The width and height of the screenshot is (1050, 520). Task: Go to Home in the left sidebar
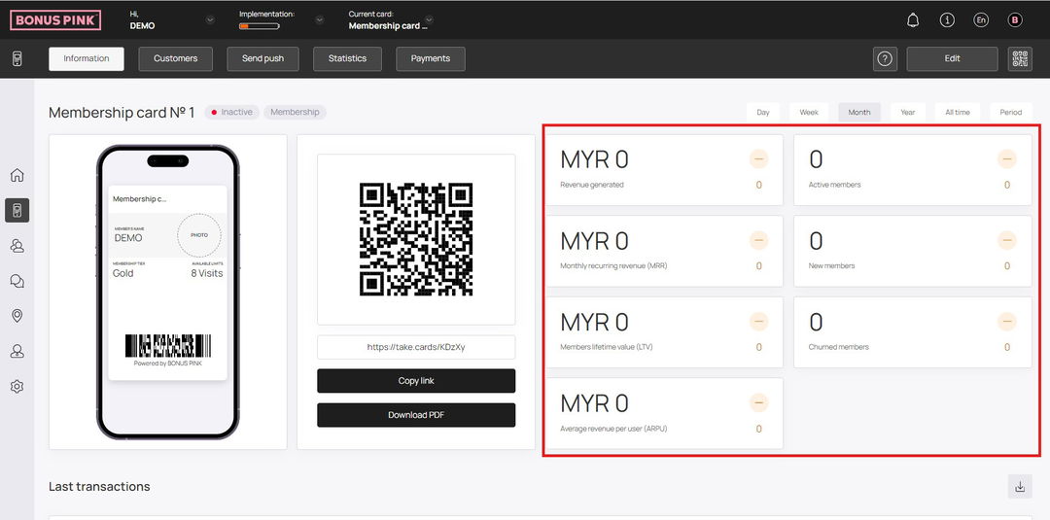17,175
